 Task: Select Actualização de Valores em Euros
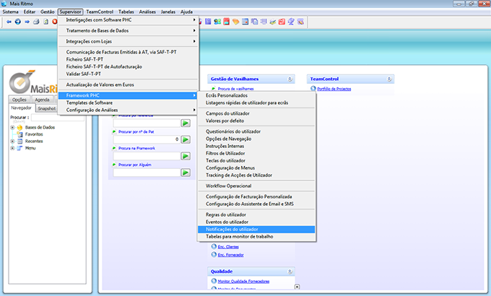pyautogui.click(x=129, y=85)
